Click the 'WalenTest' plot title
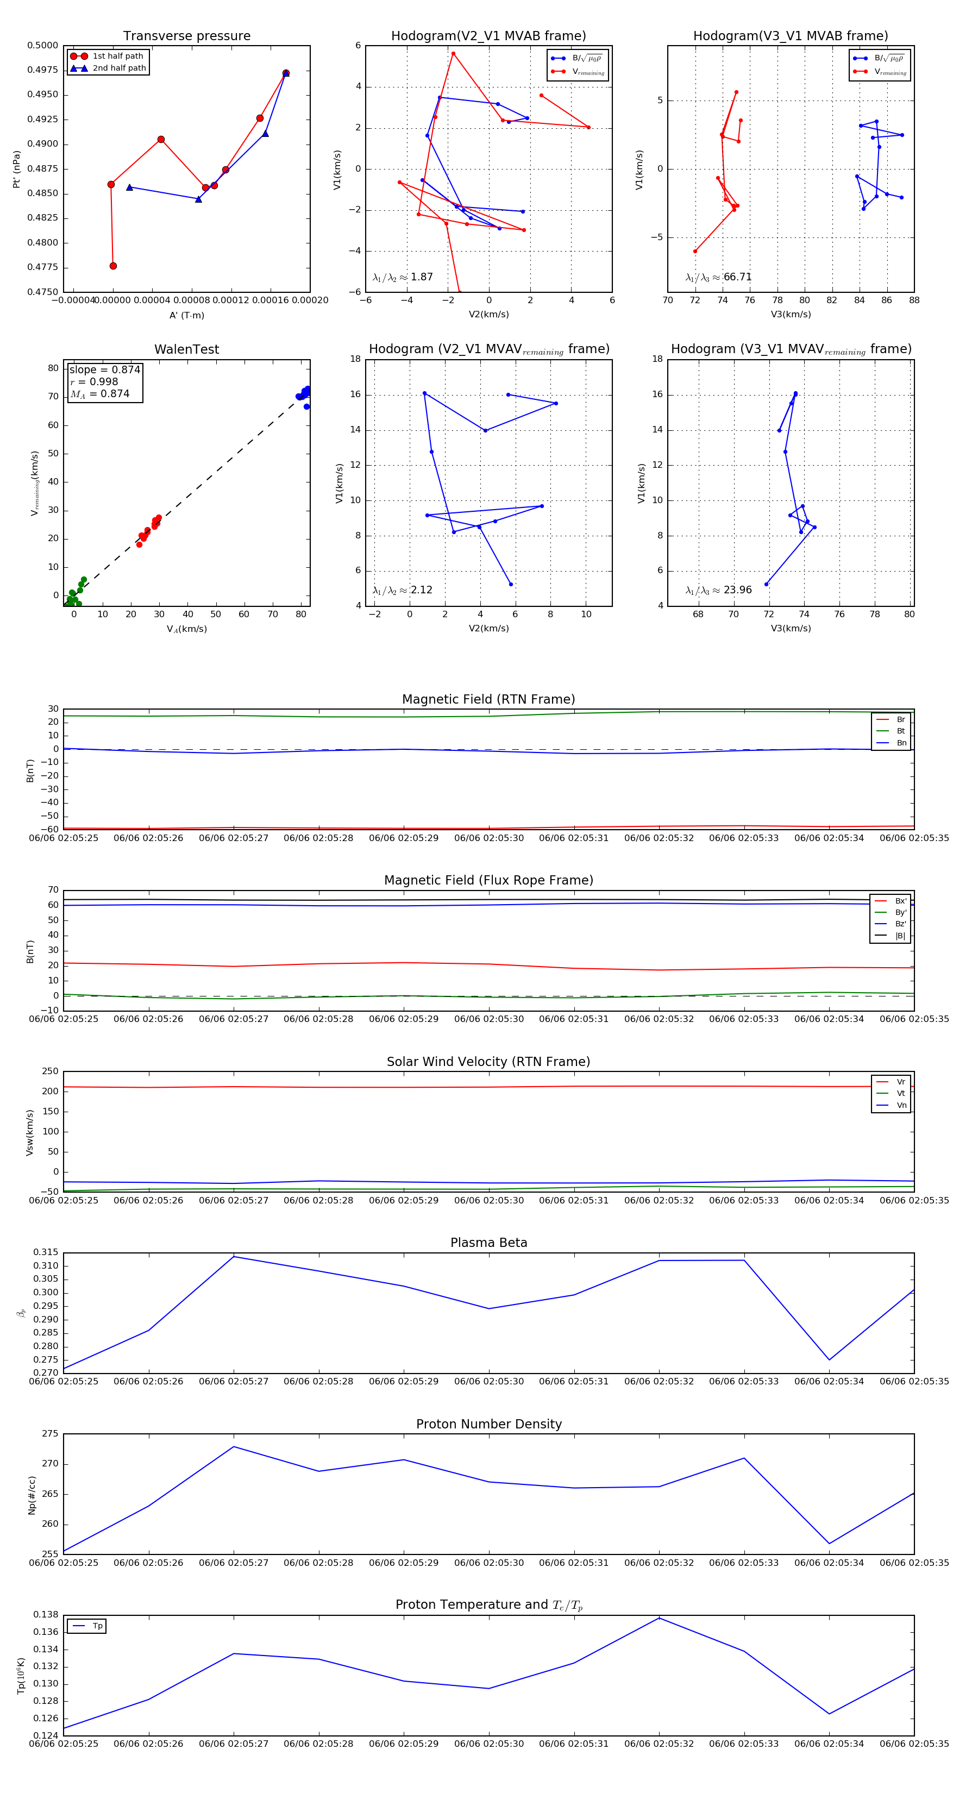978x1793 pixels. (x=186, y=349)
